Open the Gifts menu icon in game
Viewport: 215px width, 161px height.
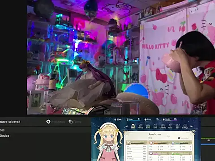coord(155,126)
